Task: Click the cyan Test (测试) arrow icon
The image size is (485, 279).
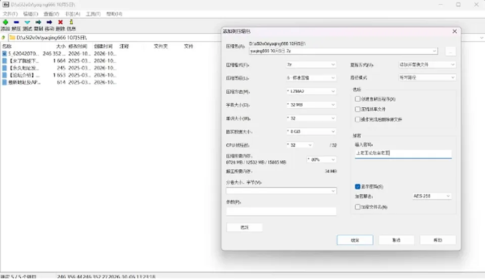Action: [27, 22]
